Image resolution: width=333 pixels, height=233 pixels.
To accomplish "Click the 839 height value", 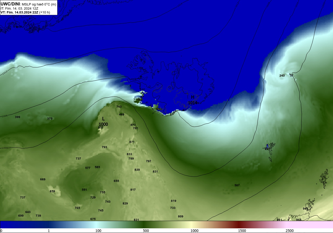I will coord(137,170).
